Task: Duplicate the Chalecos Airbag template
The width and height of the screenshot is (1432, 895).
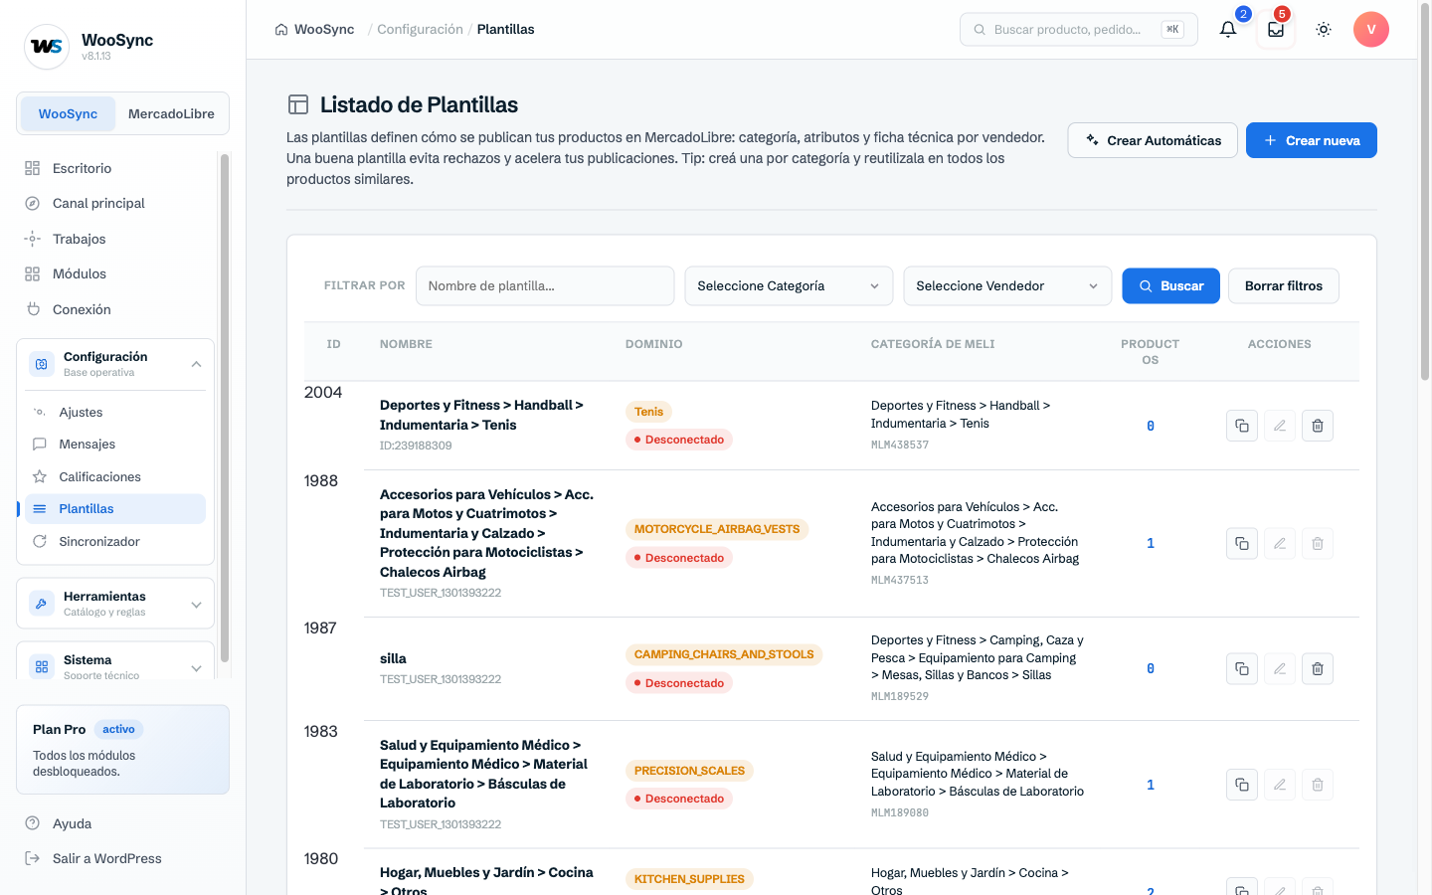Action: click(x=1242, y=543)
